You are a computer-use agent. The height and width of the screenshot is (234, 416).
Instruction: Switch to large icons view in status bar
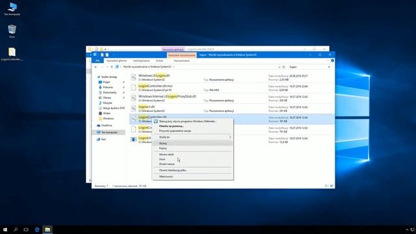[331, 186]
